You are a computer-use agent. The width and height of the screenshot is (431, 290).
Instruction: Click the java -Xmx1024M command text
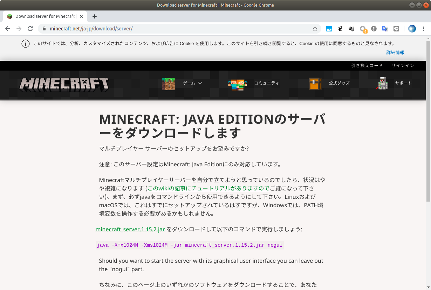pyautogui.click(x=190, y=245)
